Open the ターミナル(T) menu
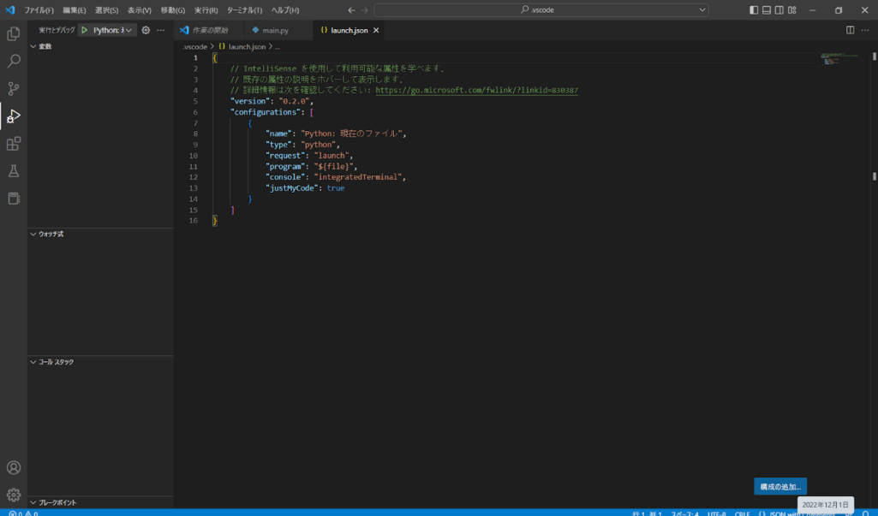878x516 pixels. pyautogui.click(x=244, y=10)
